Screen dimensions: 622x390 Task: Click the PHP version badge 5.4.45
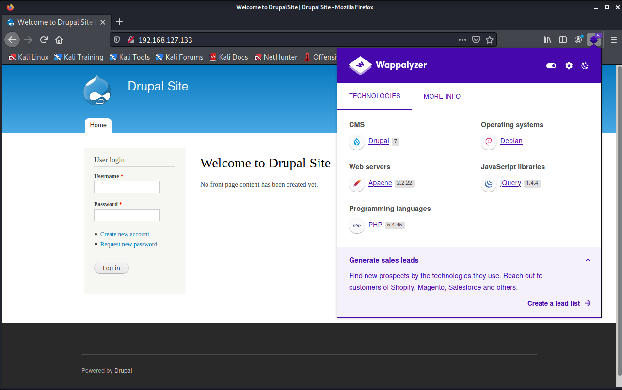[395, 225]
